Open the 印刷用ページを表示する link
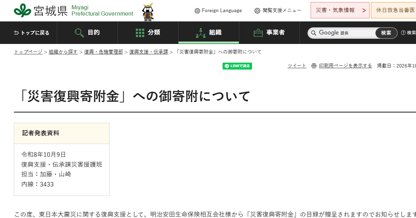 [346, 66]
